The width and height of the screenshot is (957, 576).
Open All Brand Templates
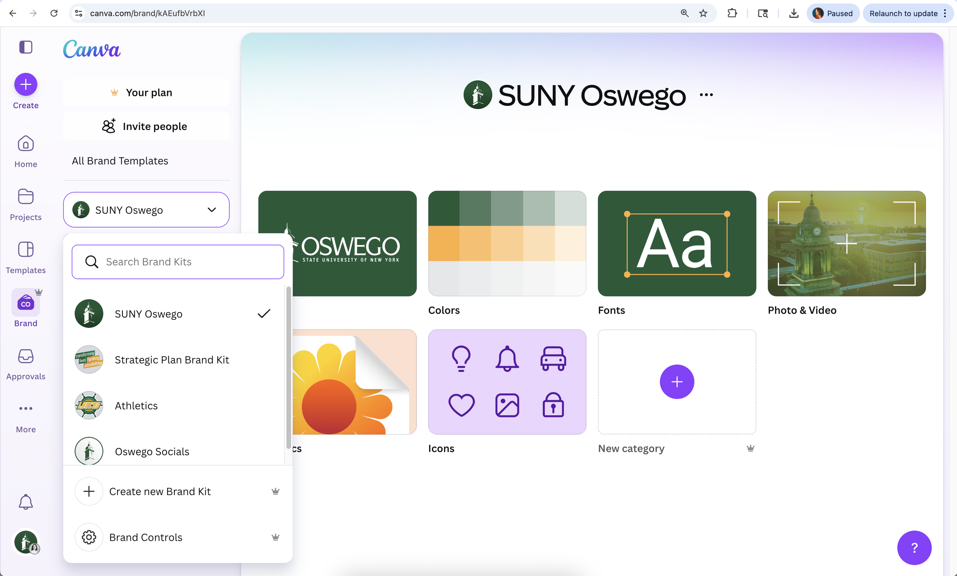pos(119,161)
